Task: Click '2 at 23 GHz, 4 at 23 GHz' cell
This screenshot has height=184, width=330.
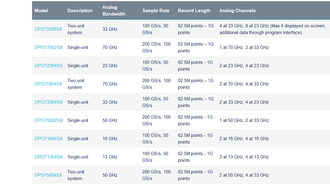Action: point(244,66)
